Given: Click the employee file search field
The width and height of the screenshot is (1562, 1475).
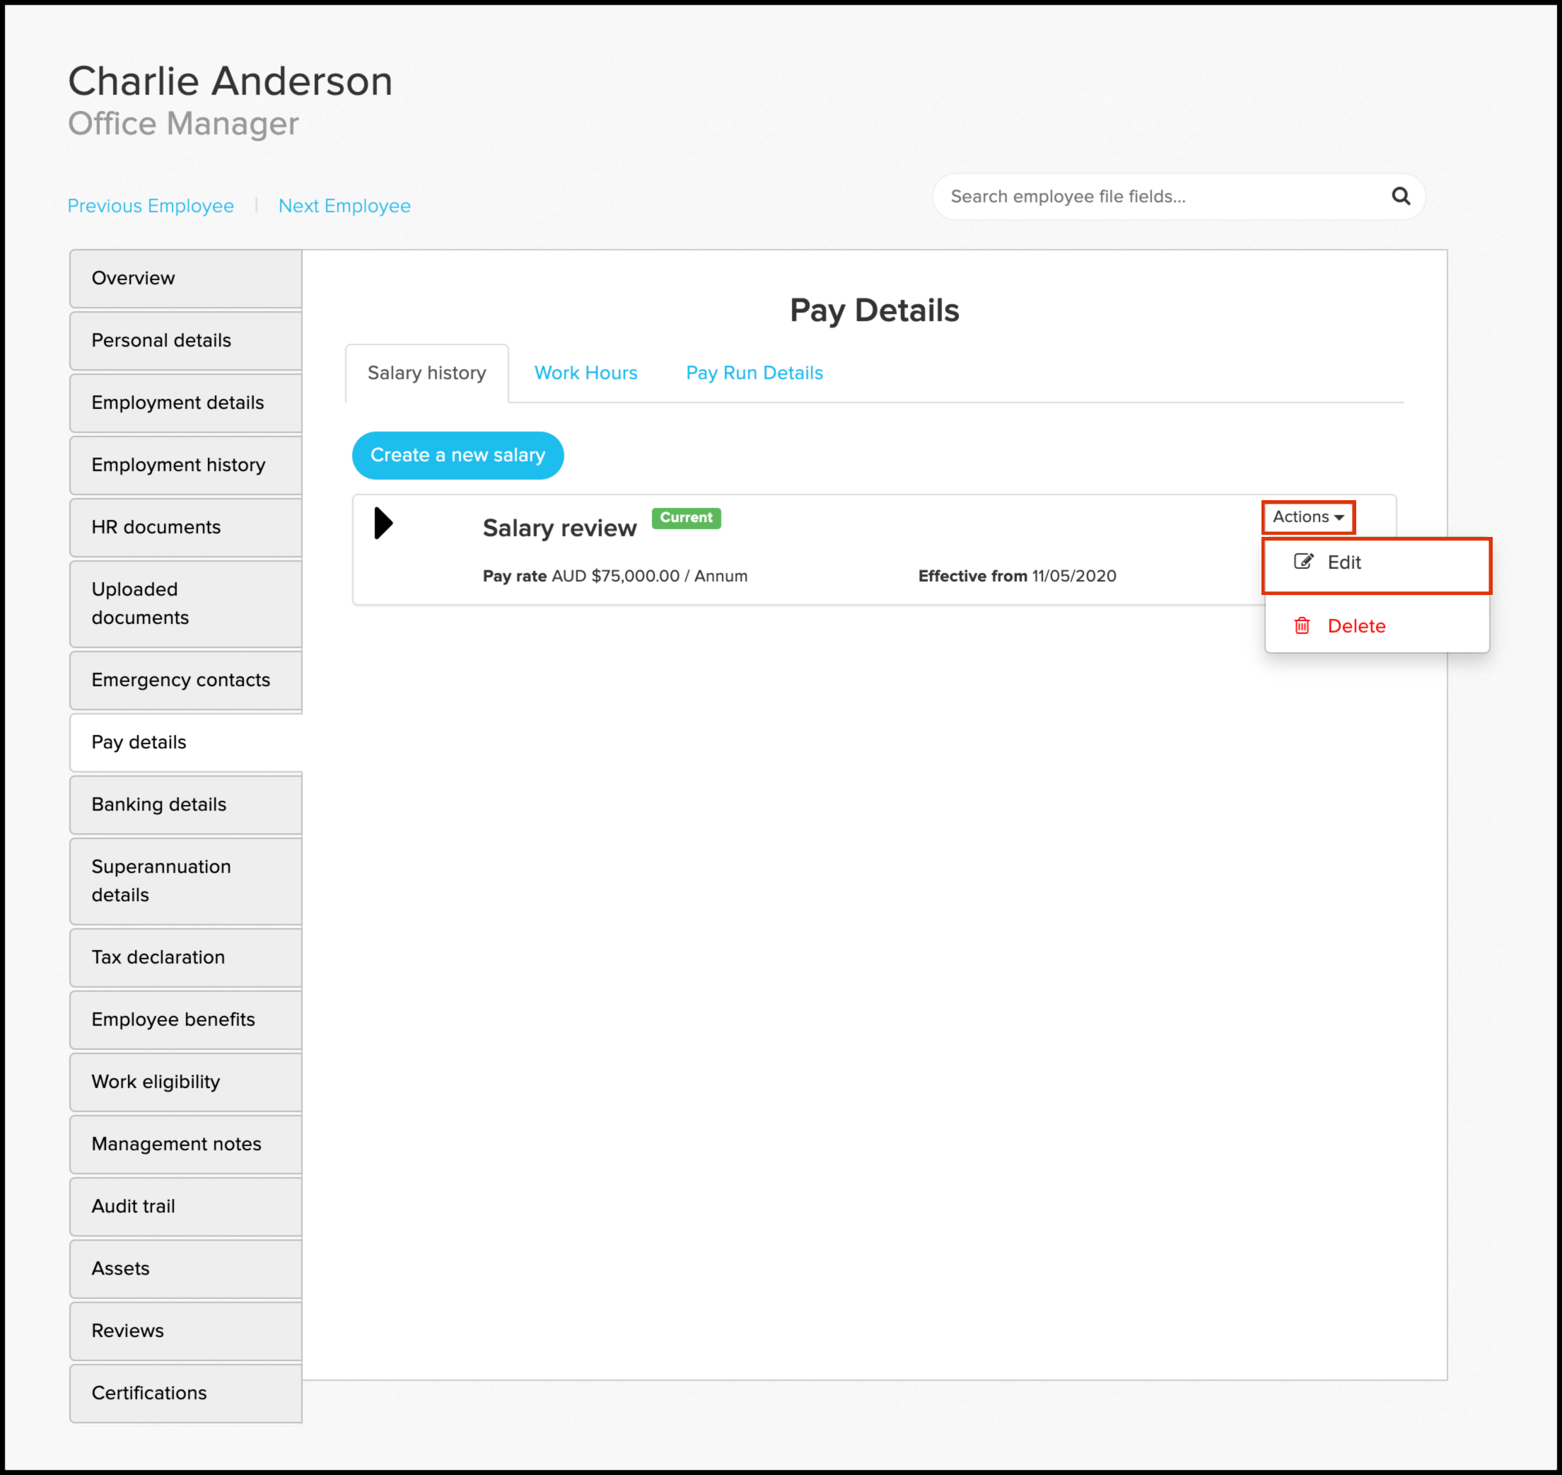Looking at the screenshot, I should 1155,197.
